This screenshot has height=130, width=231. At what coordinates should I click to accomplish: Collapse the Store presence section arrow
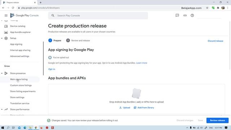click(x=2, y=73)
